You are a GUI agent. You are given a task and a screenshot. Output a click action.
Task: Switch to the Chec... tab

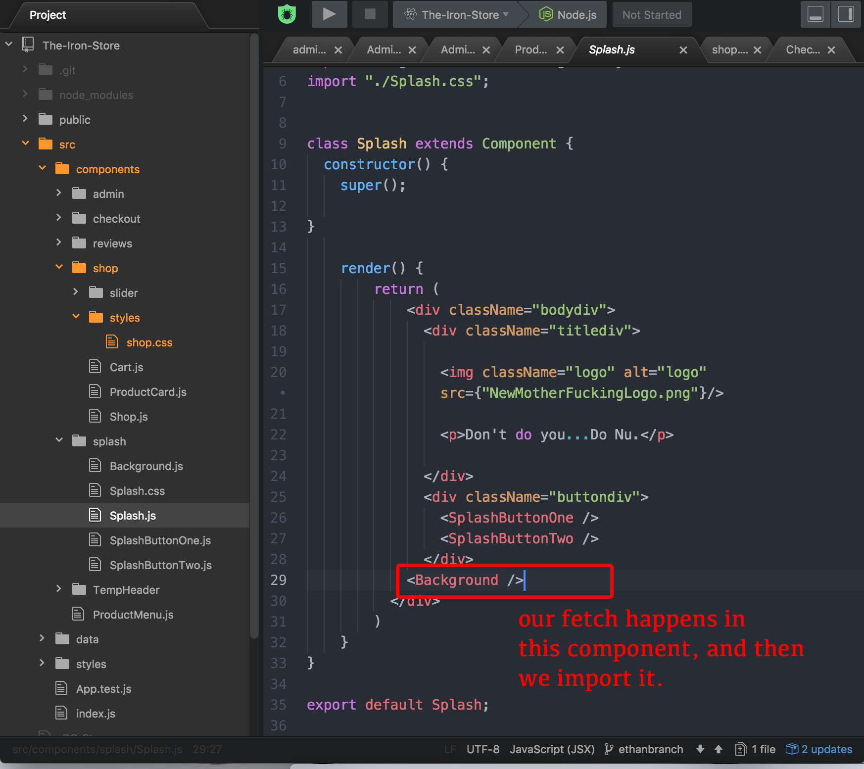[803, 49]
